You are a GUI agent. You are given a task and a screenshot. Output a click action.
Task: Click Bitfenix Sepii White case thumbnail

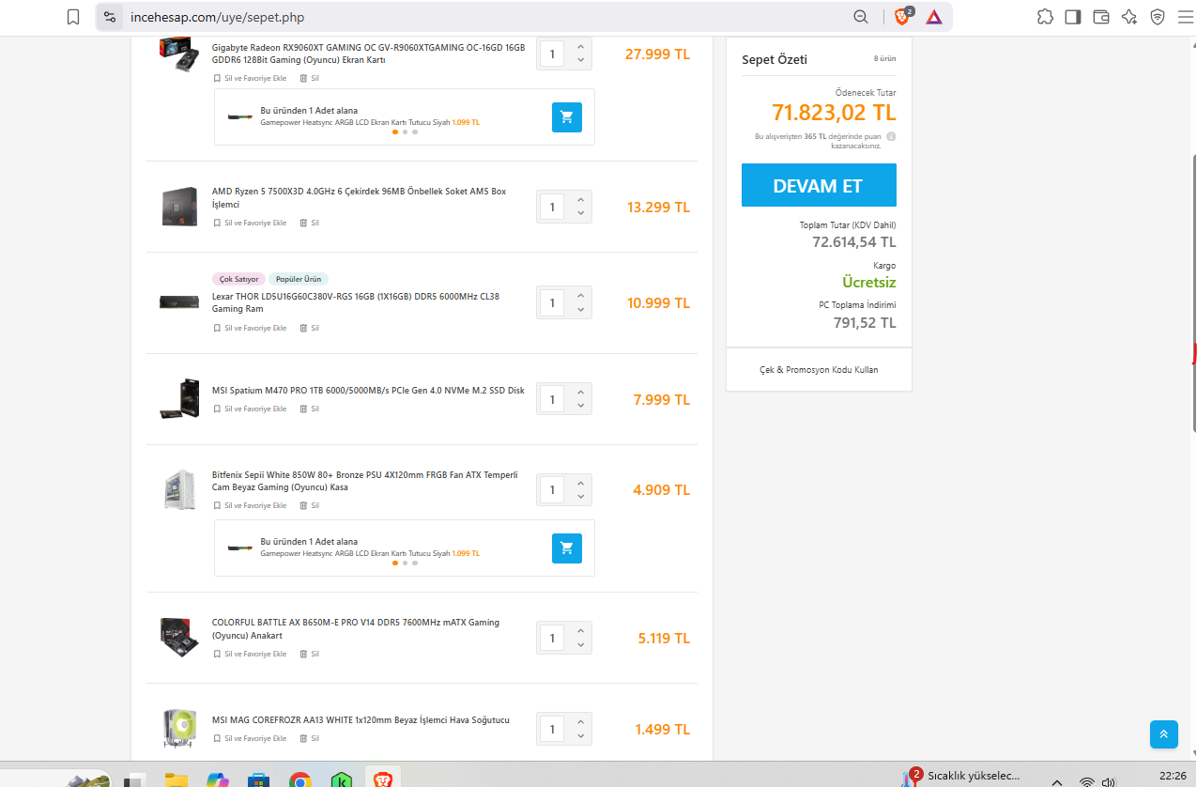(x=178, y=489)
